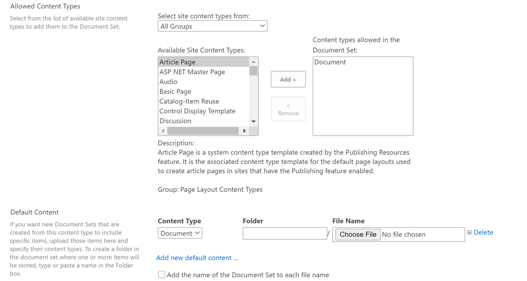Click into the Folder text box
Screen dimensions: 527x281
[285, 234]
